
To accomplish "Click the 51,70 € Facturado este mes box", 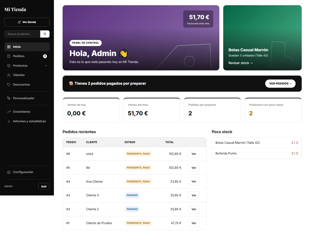I will pos(198,19).
